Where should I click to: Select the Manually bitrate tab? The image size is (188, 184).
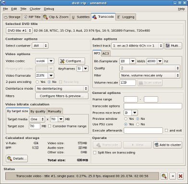tap(54, 111)
